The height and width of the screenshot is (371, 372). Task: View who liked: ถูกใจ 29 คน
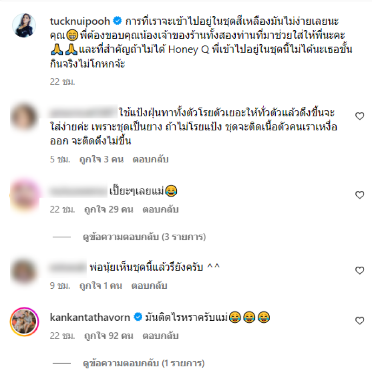109,210
